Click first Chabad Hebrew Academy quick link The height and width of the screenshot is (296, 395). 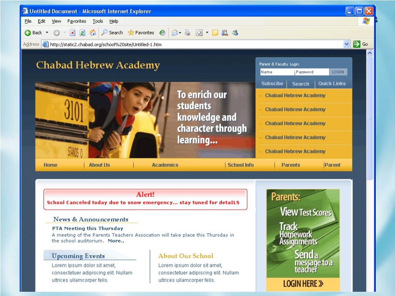coord(295,96)
